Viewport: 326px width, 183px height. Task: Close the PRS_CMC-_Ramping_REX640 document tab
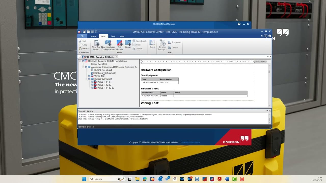(x=117, y=57)
